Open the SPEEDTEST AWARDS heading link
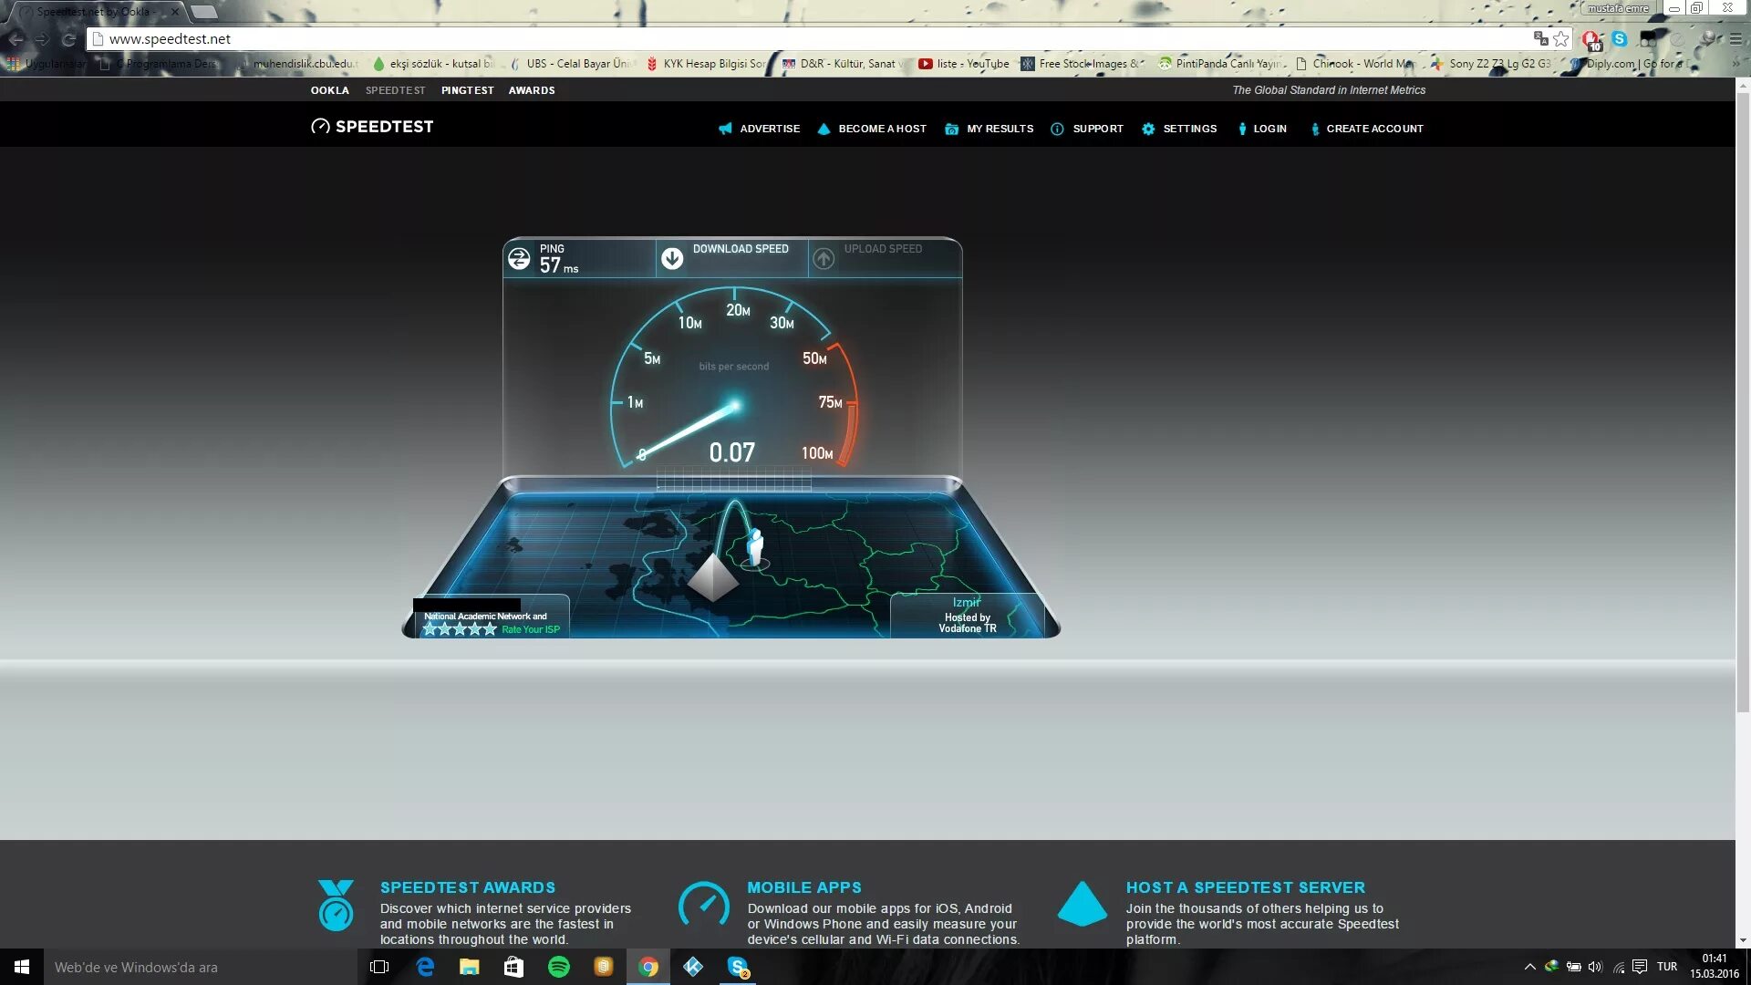Viewport: 1751px width, 985px height. [x=468, y=887]
